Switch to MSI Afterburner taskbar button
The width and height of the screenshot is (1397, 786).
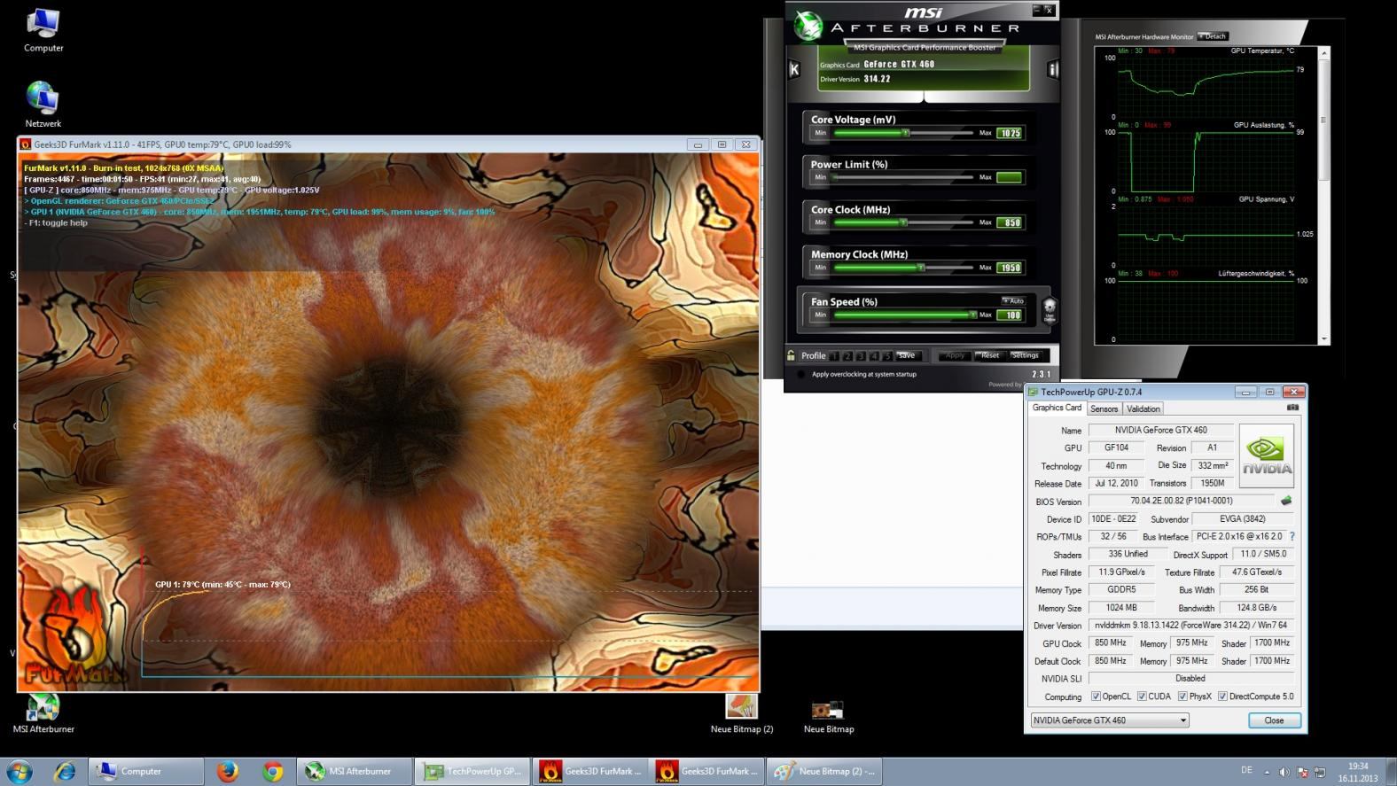(353, 771)
